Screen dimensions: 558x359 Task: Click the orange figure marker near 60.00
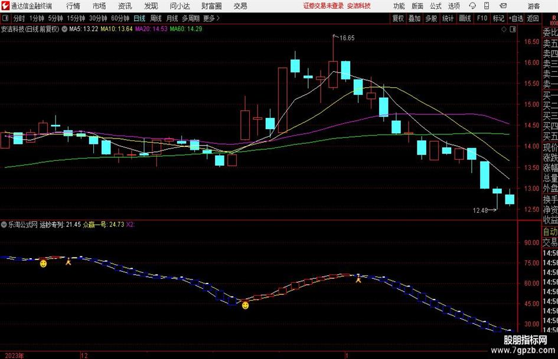pos(358,279)
